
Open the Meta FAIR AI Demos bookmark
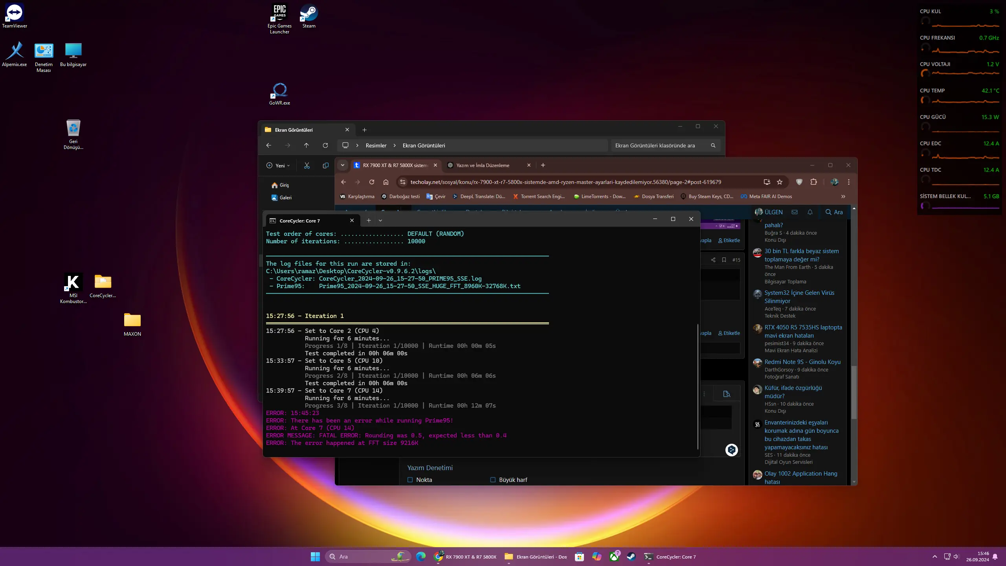(766, 197)
